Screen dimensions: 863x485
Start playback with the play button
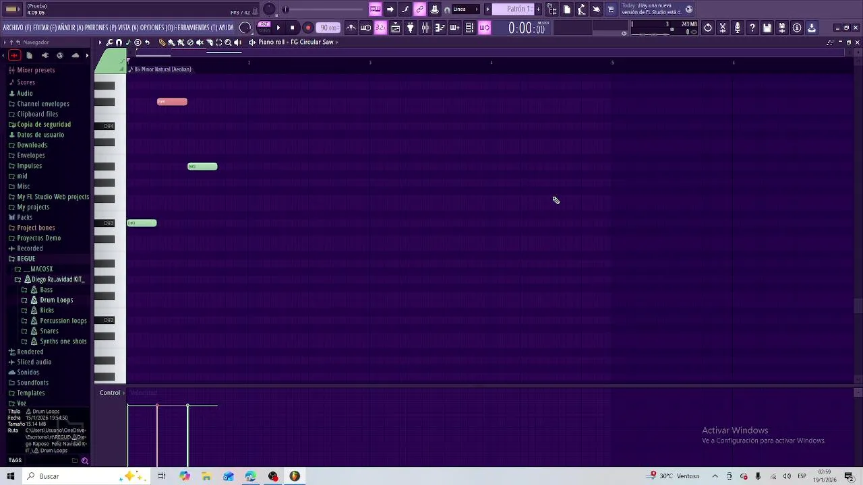point(278,28)
